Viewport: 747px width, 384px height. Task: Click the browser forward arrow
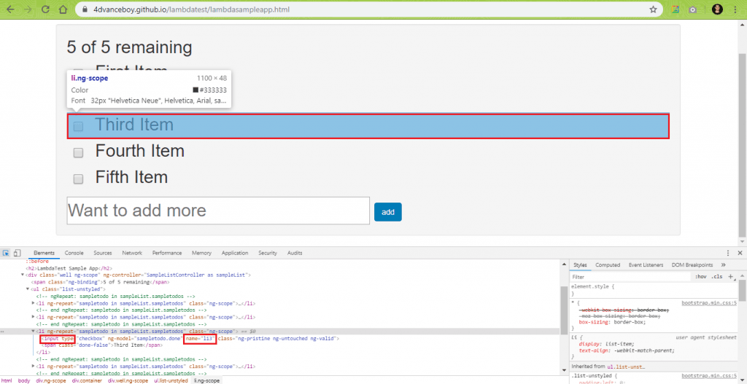tap(28, 9)
